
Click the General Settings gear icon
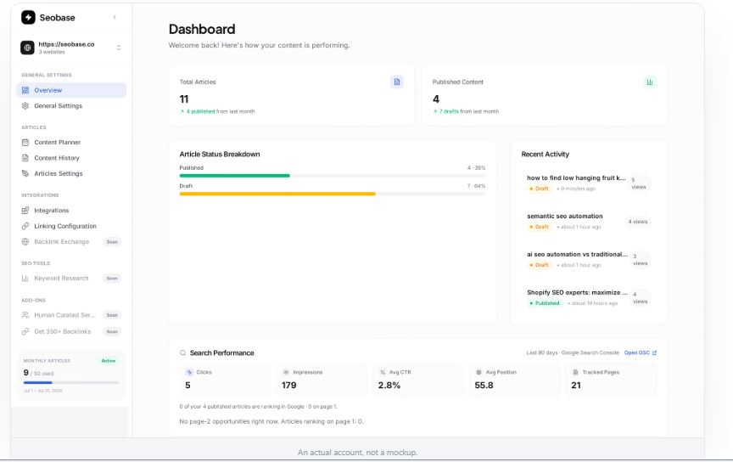[25, 106]
